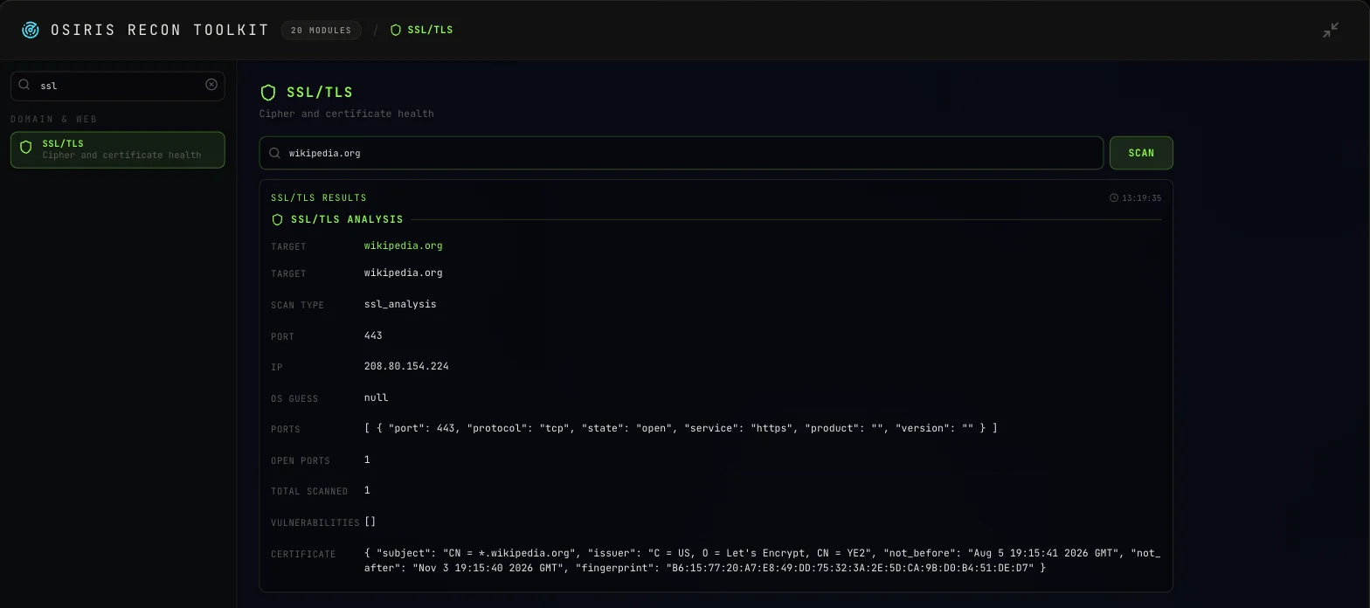Click the OSIRIS RECON TOOLKIT title
The image size is (1370, 608).
click(160, 30)
